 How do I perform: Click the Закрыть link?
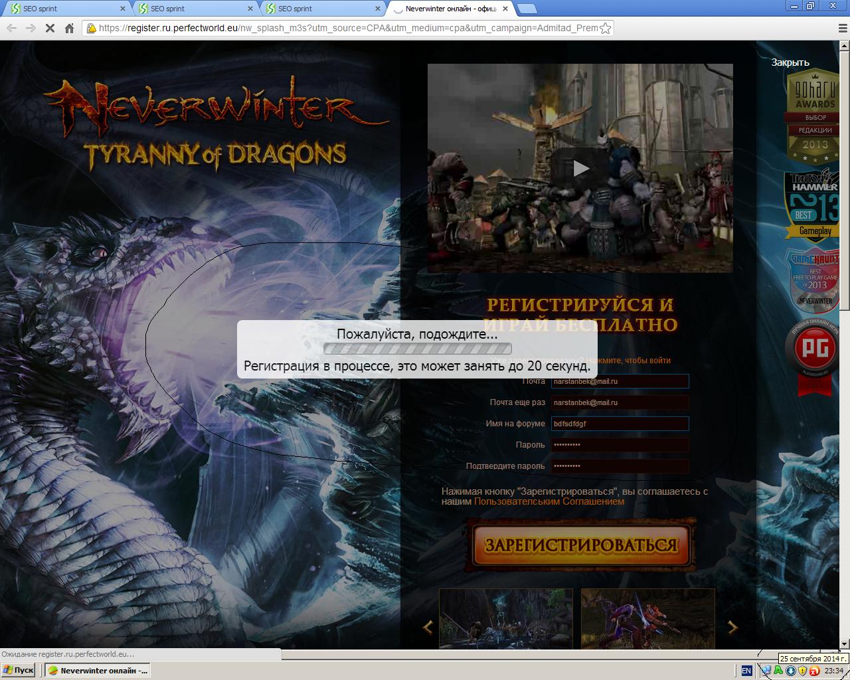[790, 62]
